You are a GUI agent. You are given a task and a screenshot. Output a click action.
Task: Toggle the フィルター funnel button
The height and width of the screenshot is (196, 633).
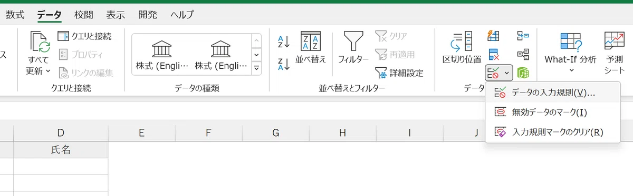[x=353, y=48]
